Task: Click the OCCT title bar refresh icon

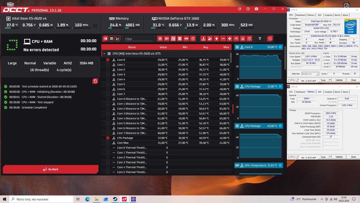Action: [239, 9]
